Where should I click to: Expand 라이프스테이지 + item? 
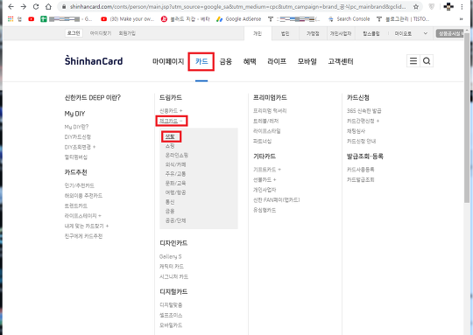[82, 216]
